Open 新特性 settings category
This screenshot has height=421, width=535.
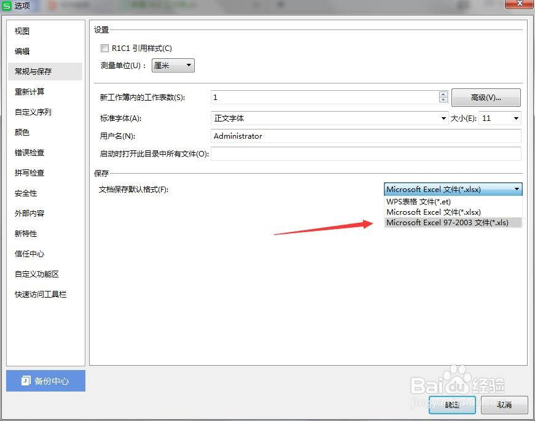tap(45, 233)
